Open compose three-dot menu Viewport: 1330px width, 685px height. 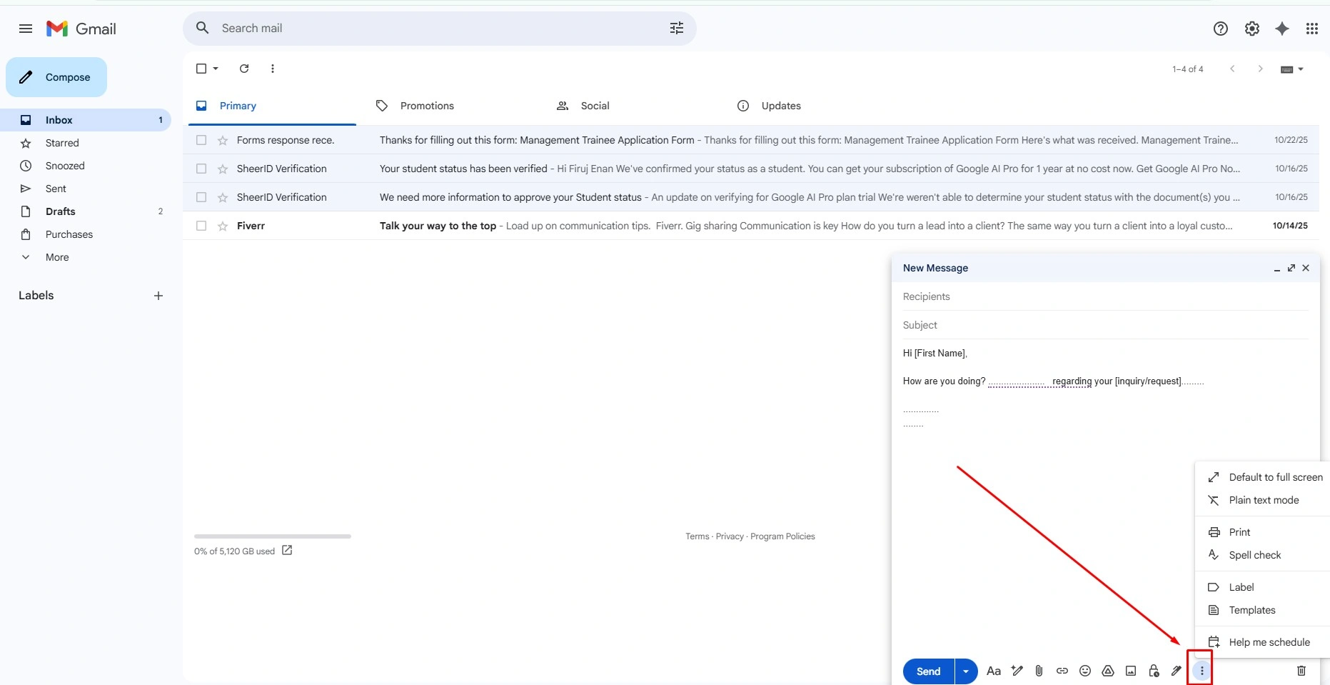click(1202, 671)
